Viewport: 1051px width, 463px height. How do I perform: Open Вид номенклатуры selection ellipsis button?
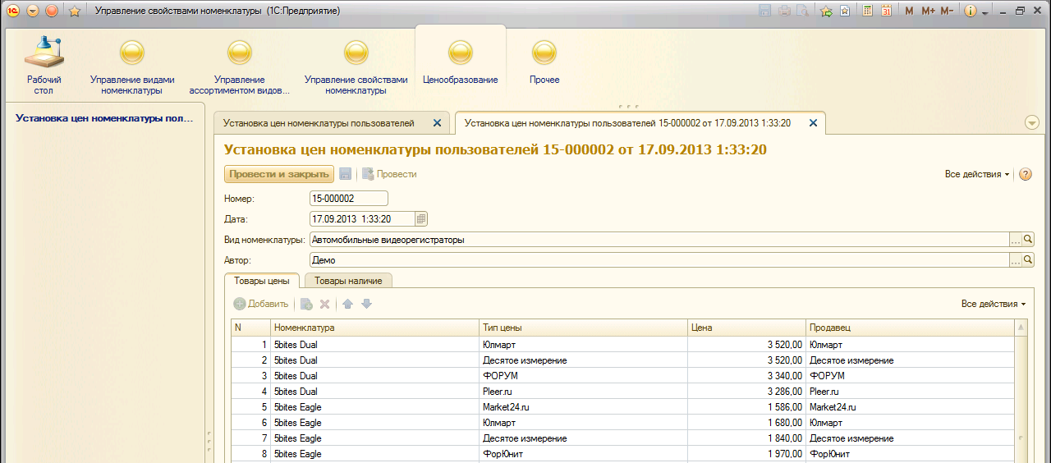[x=1015, y=241]
